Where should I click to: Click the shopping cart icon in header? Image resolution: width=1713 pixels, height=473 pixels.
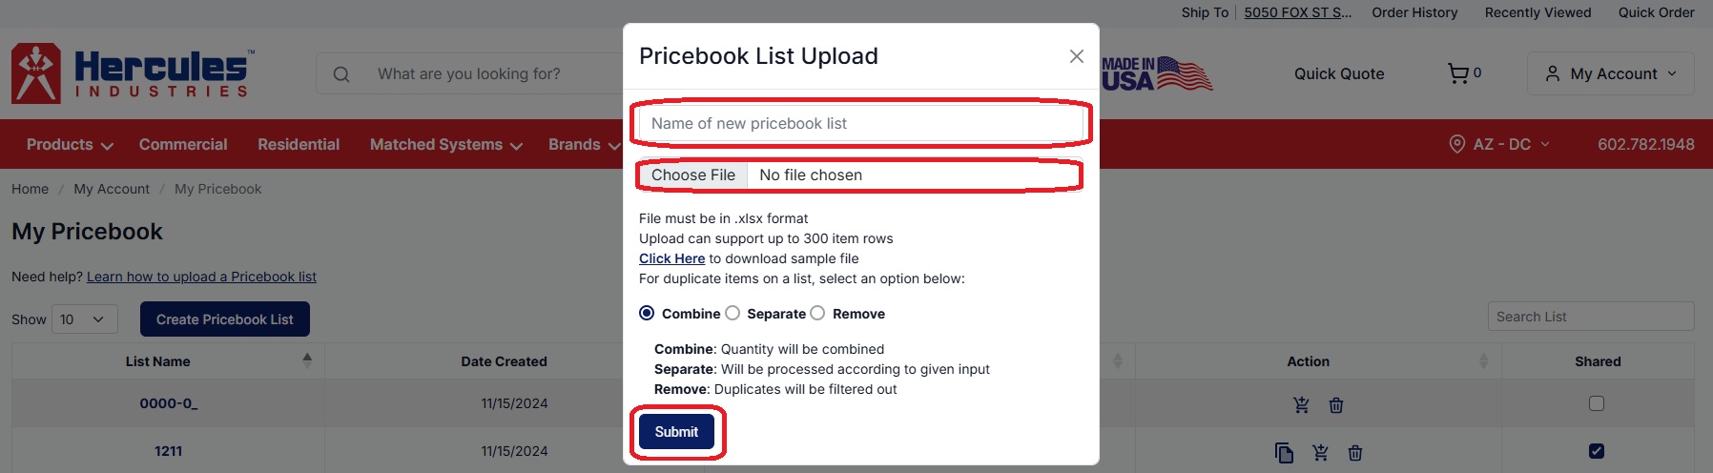click(x=1457, y=73)
